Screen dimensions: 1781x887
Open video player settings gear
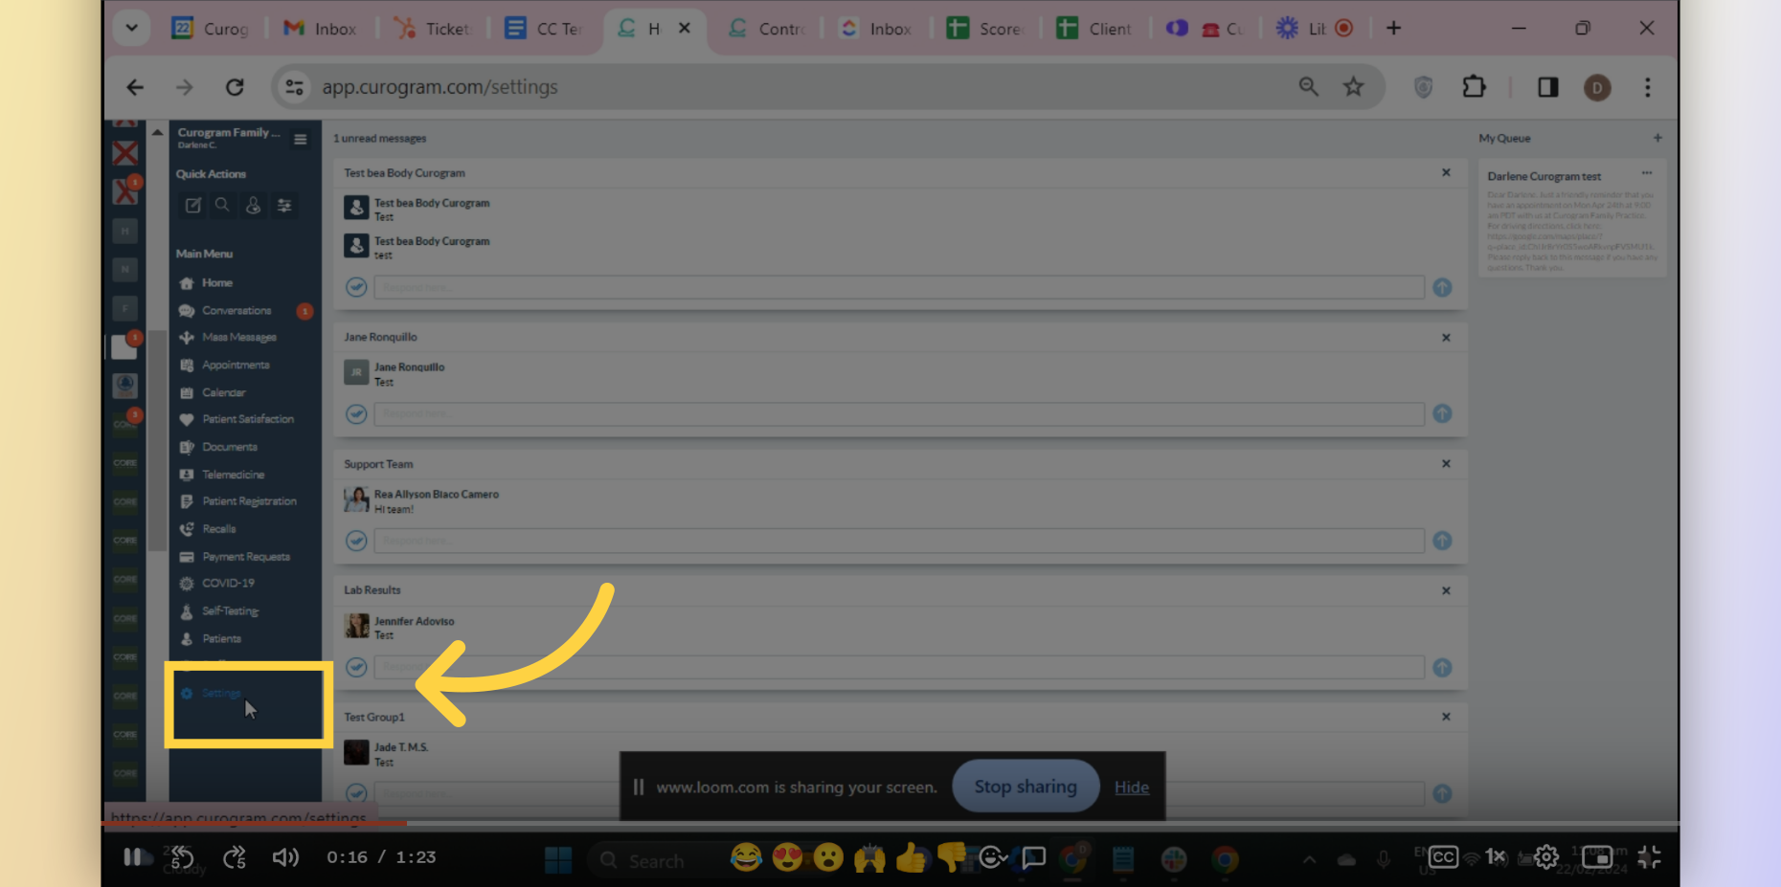coord(1546,856)
